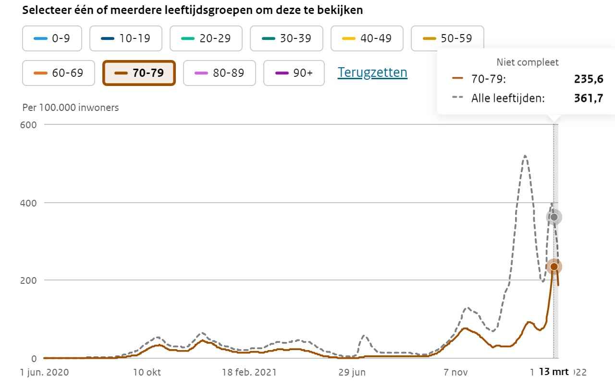The image size is (615, 389).
Task: Click the 29 jun x-axis label
Action: click(352, 372)
